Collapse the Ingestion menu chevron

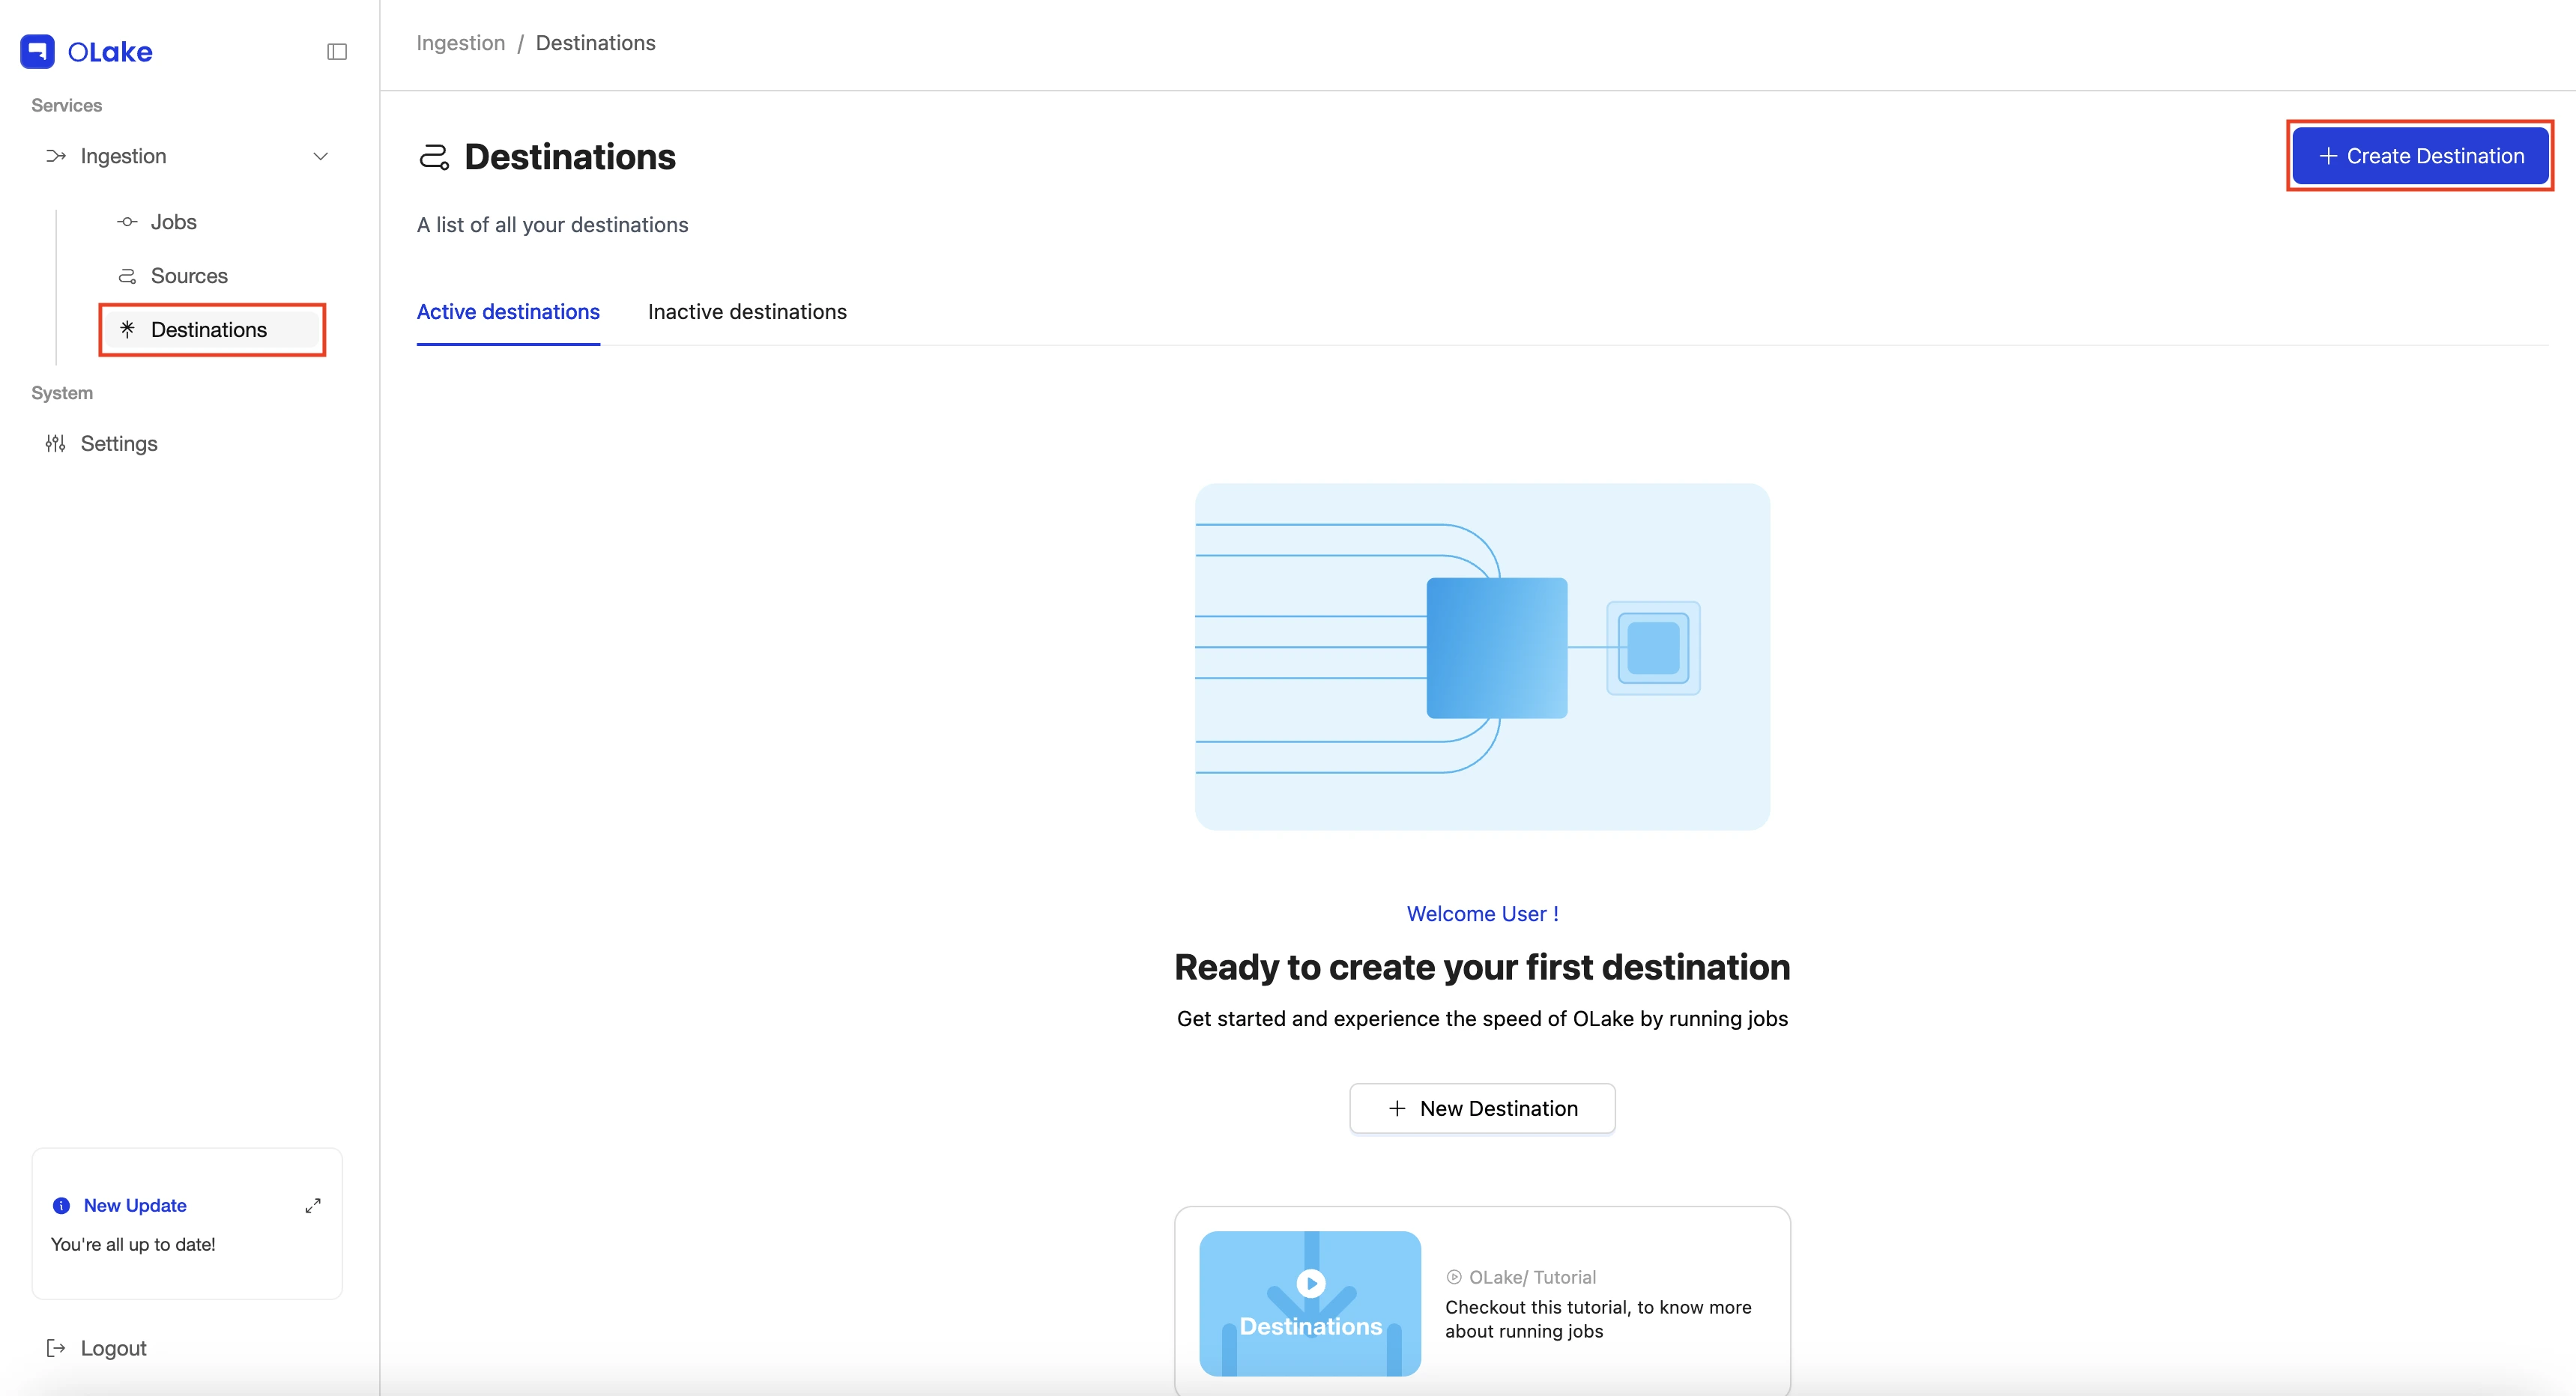321,156
